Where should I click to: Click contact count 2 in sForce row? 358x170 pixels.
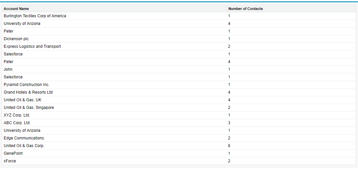coord(229,161)
